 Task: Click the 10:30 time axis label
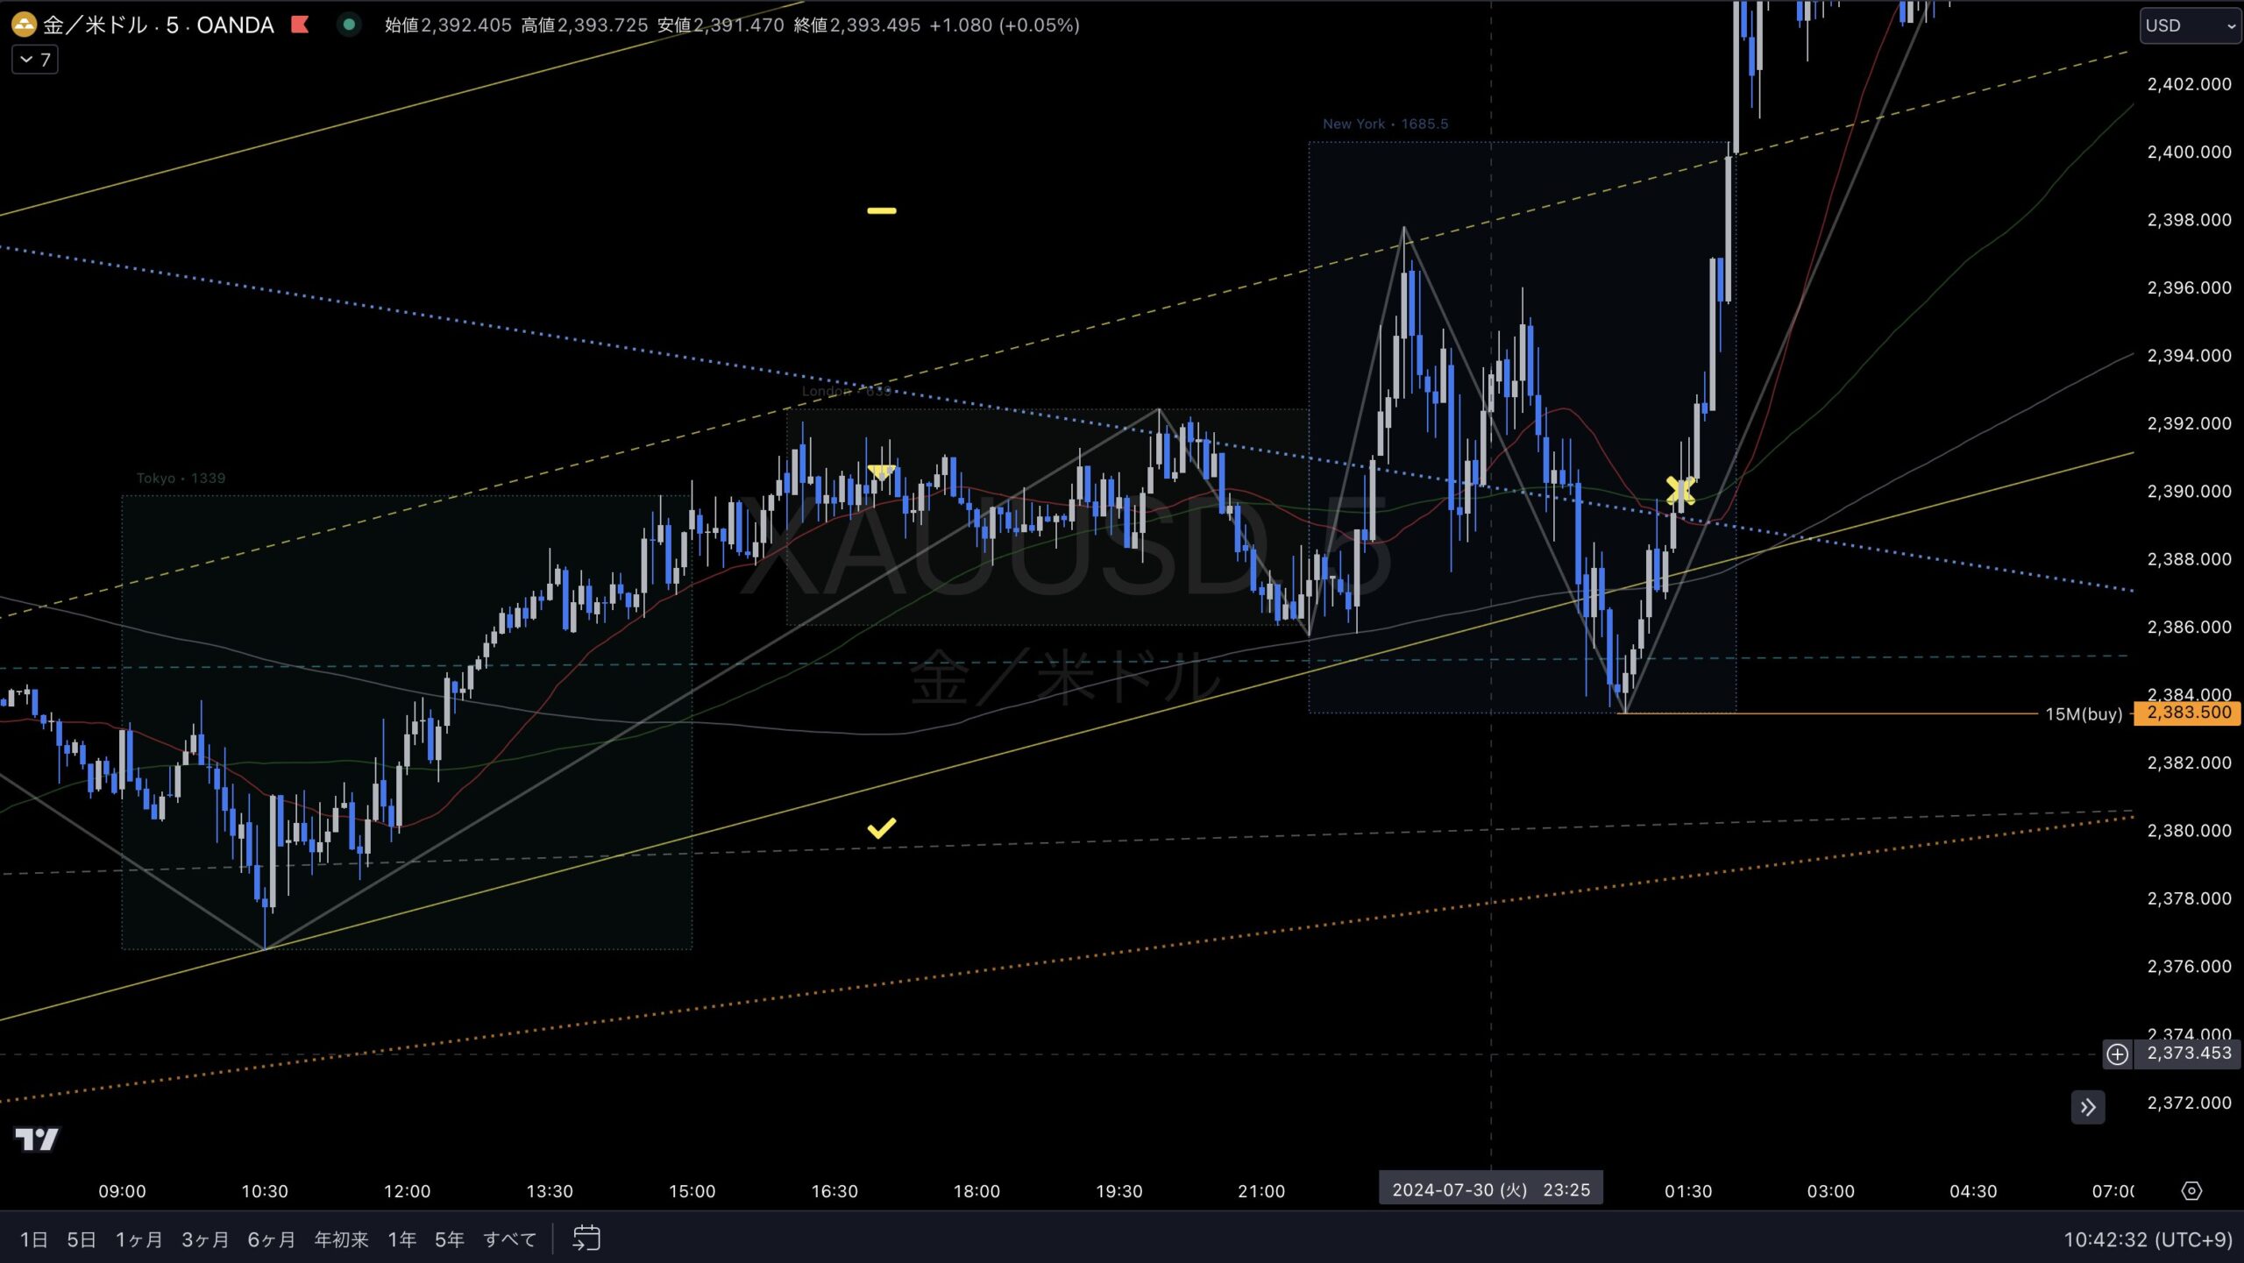coord(265,1191)
